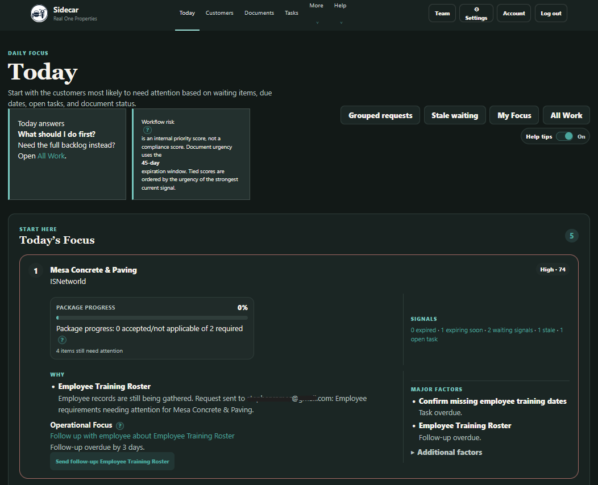Click the Today's Focus count badge 5
The height and width of the screenshot is (485, 598).
(572, 236)
